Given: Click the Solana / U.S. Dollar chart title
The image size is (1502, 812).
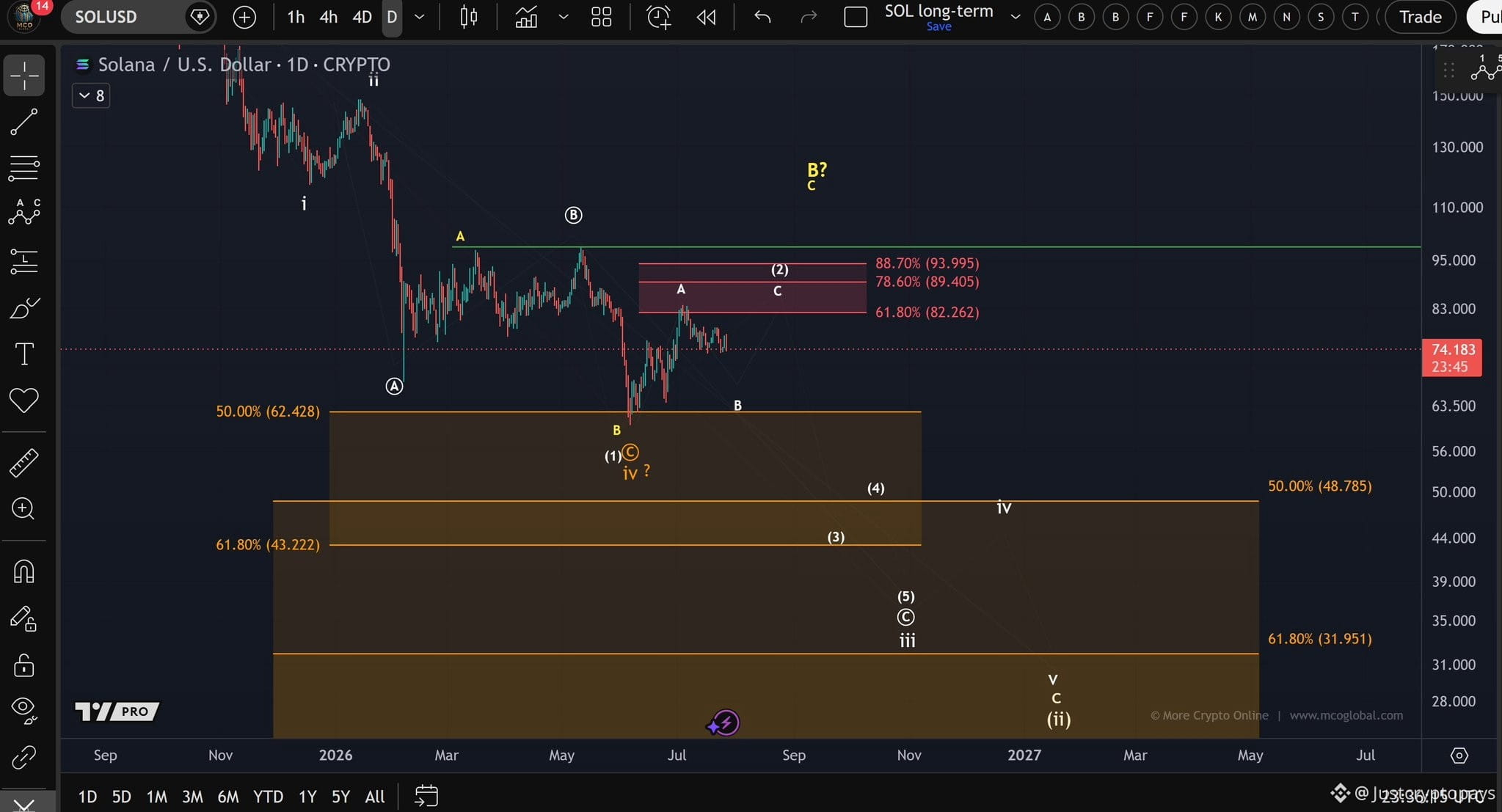Looking at the screenshot, I should [244, 65].
